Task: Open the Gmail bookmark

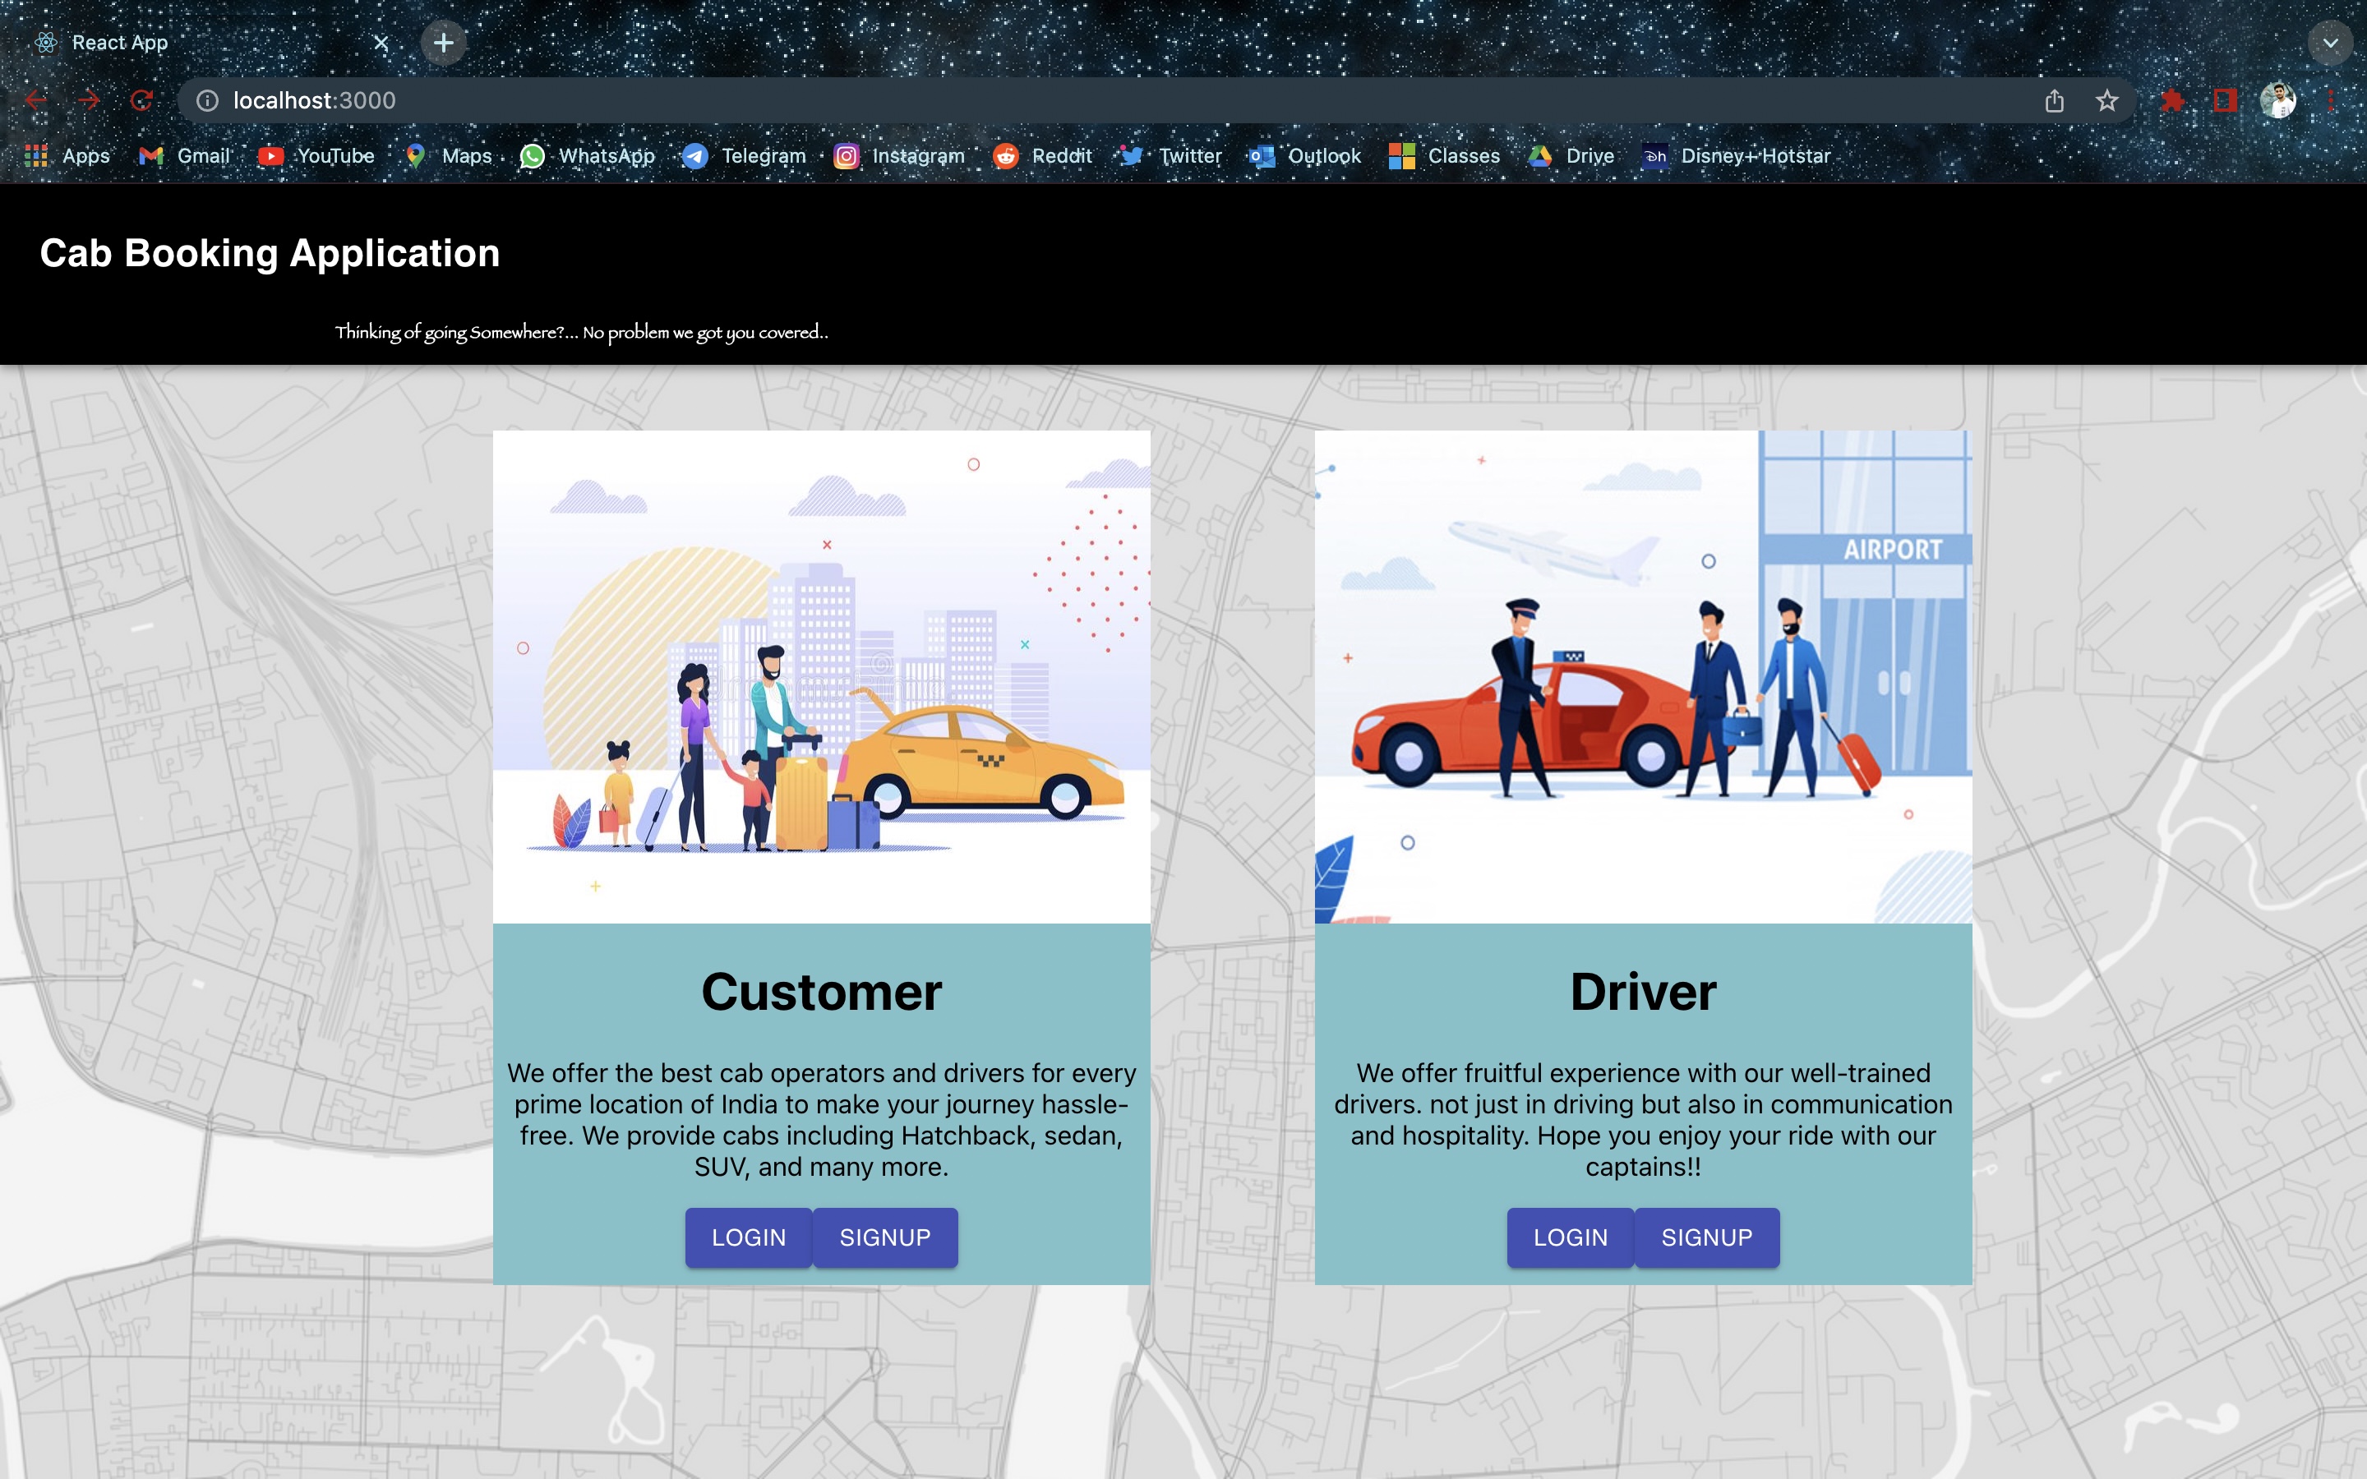Action: [x=184, y=155]
